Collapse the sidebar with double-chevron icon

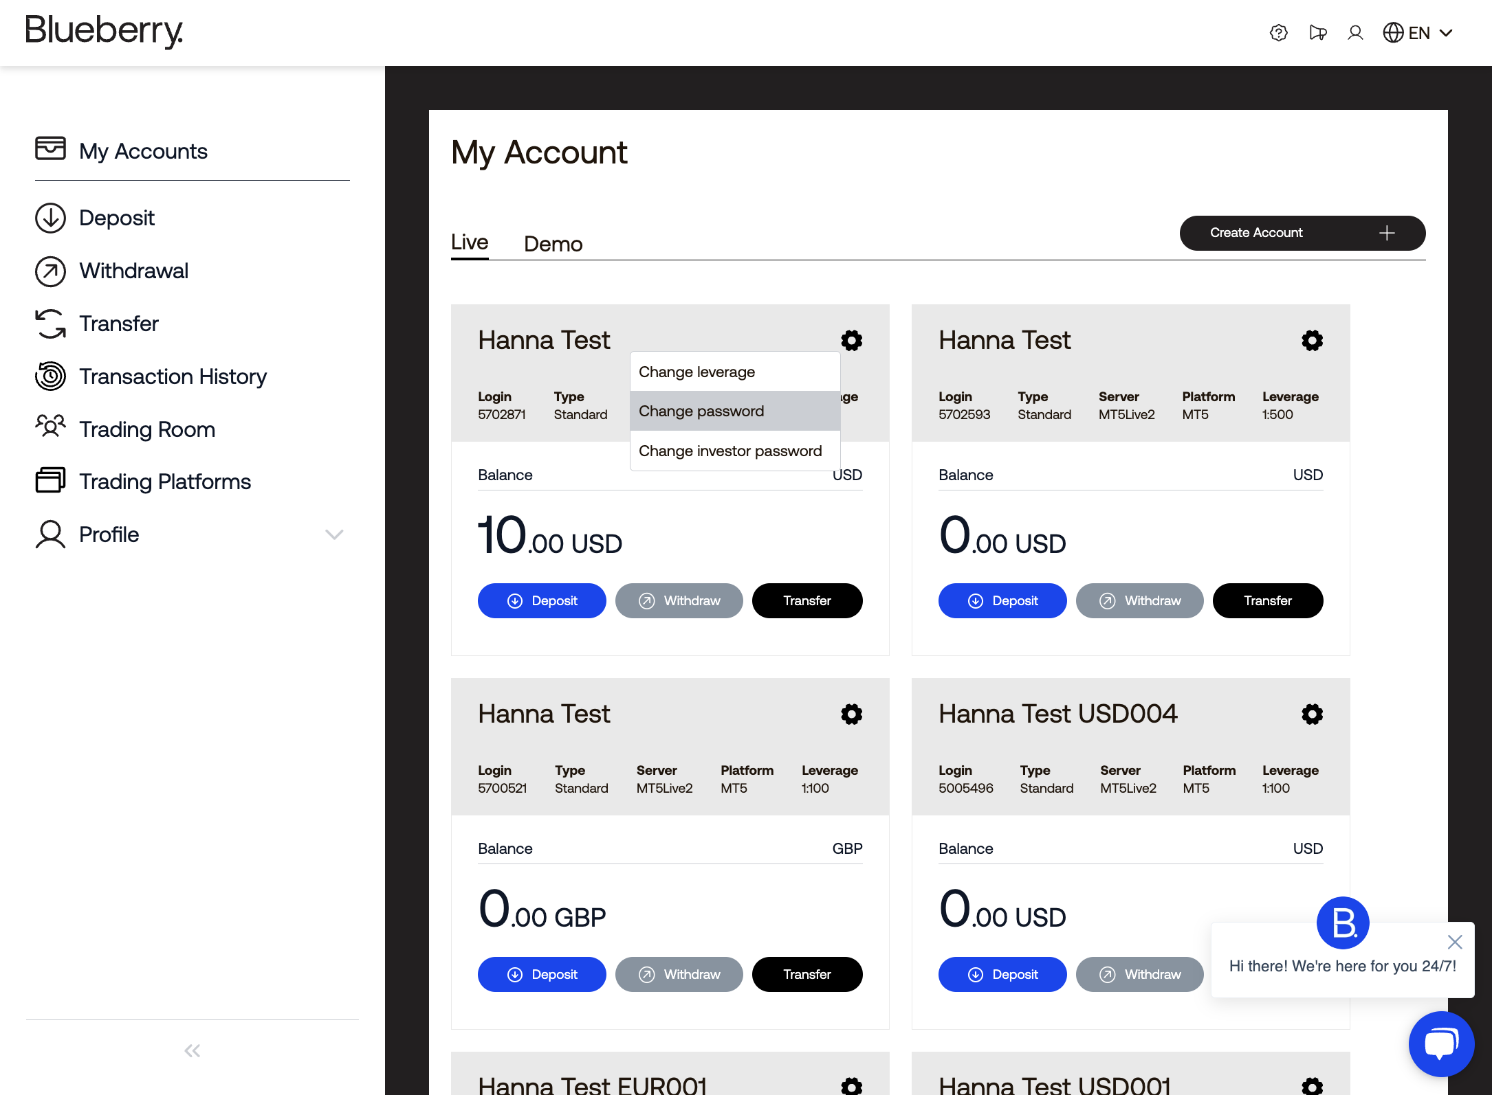pos(192,1050)
